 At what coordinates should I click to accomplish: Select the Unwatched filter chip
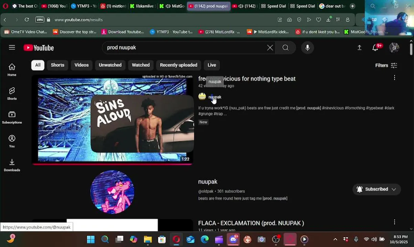(110, 65)
